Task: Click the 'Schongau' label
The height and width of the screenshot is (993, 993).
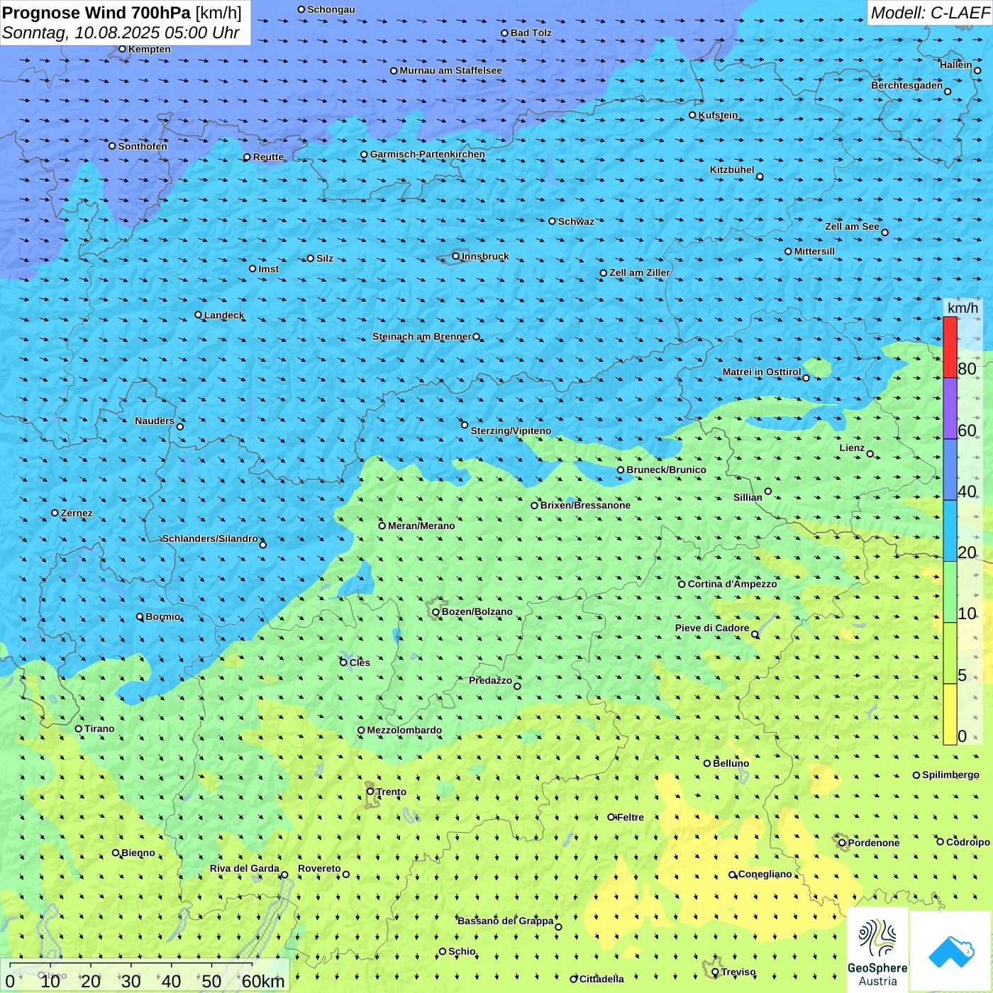Action: click(x=331, y=9)
